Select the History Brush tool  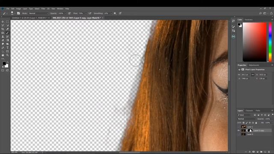pyautogui.click(x=7, y=36)
